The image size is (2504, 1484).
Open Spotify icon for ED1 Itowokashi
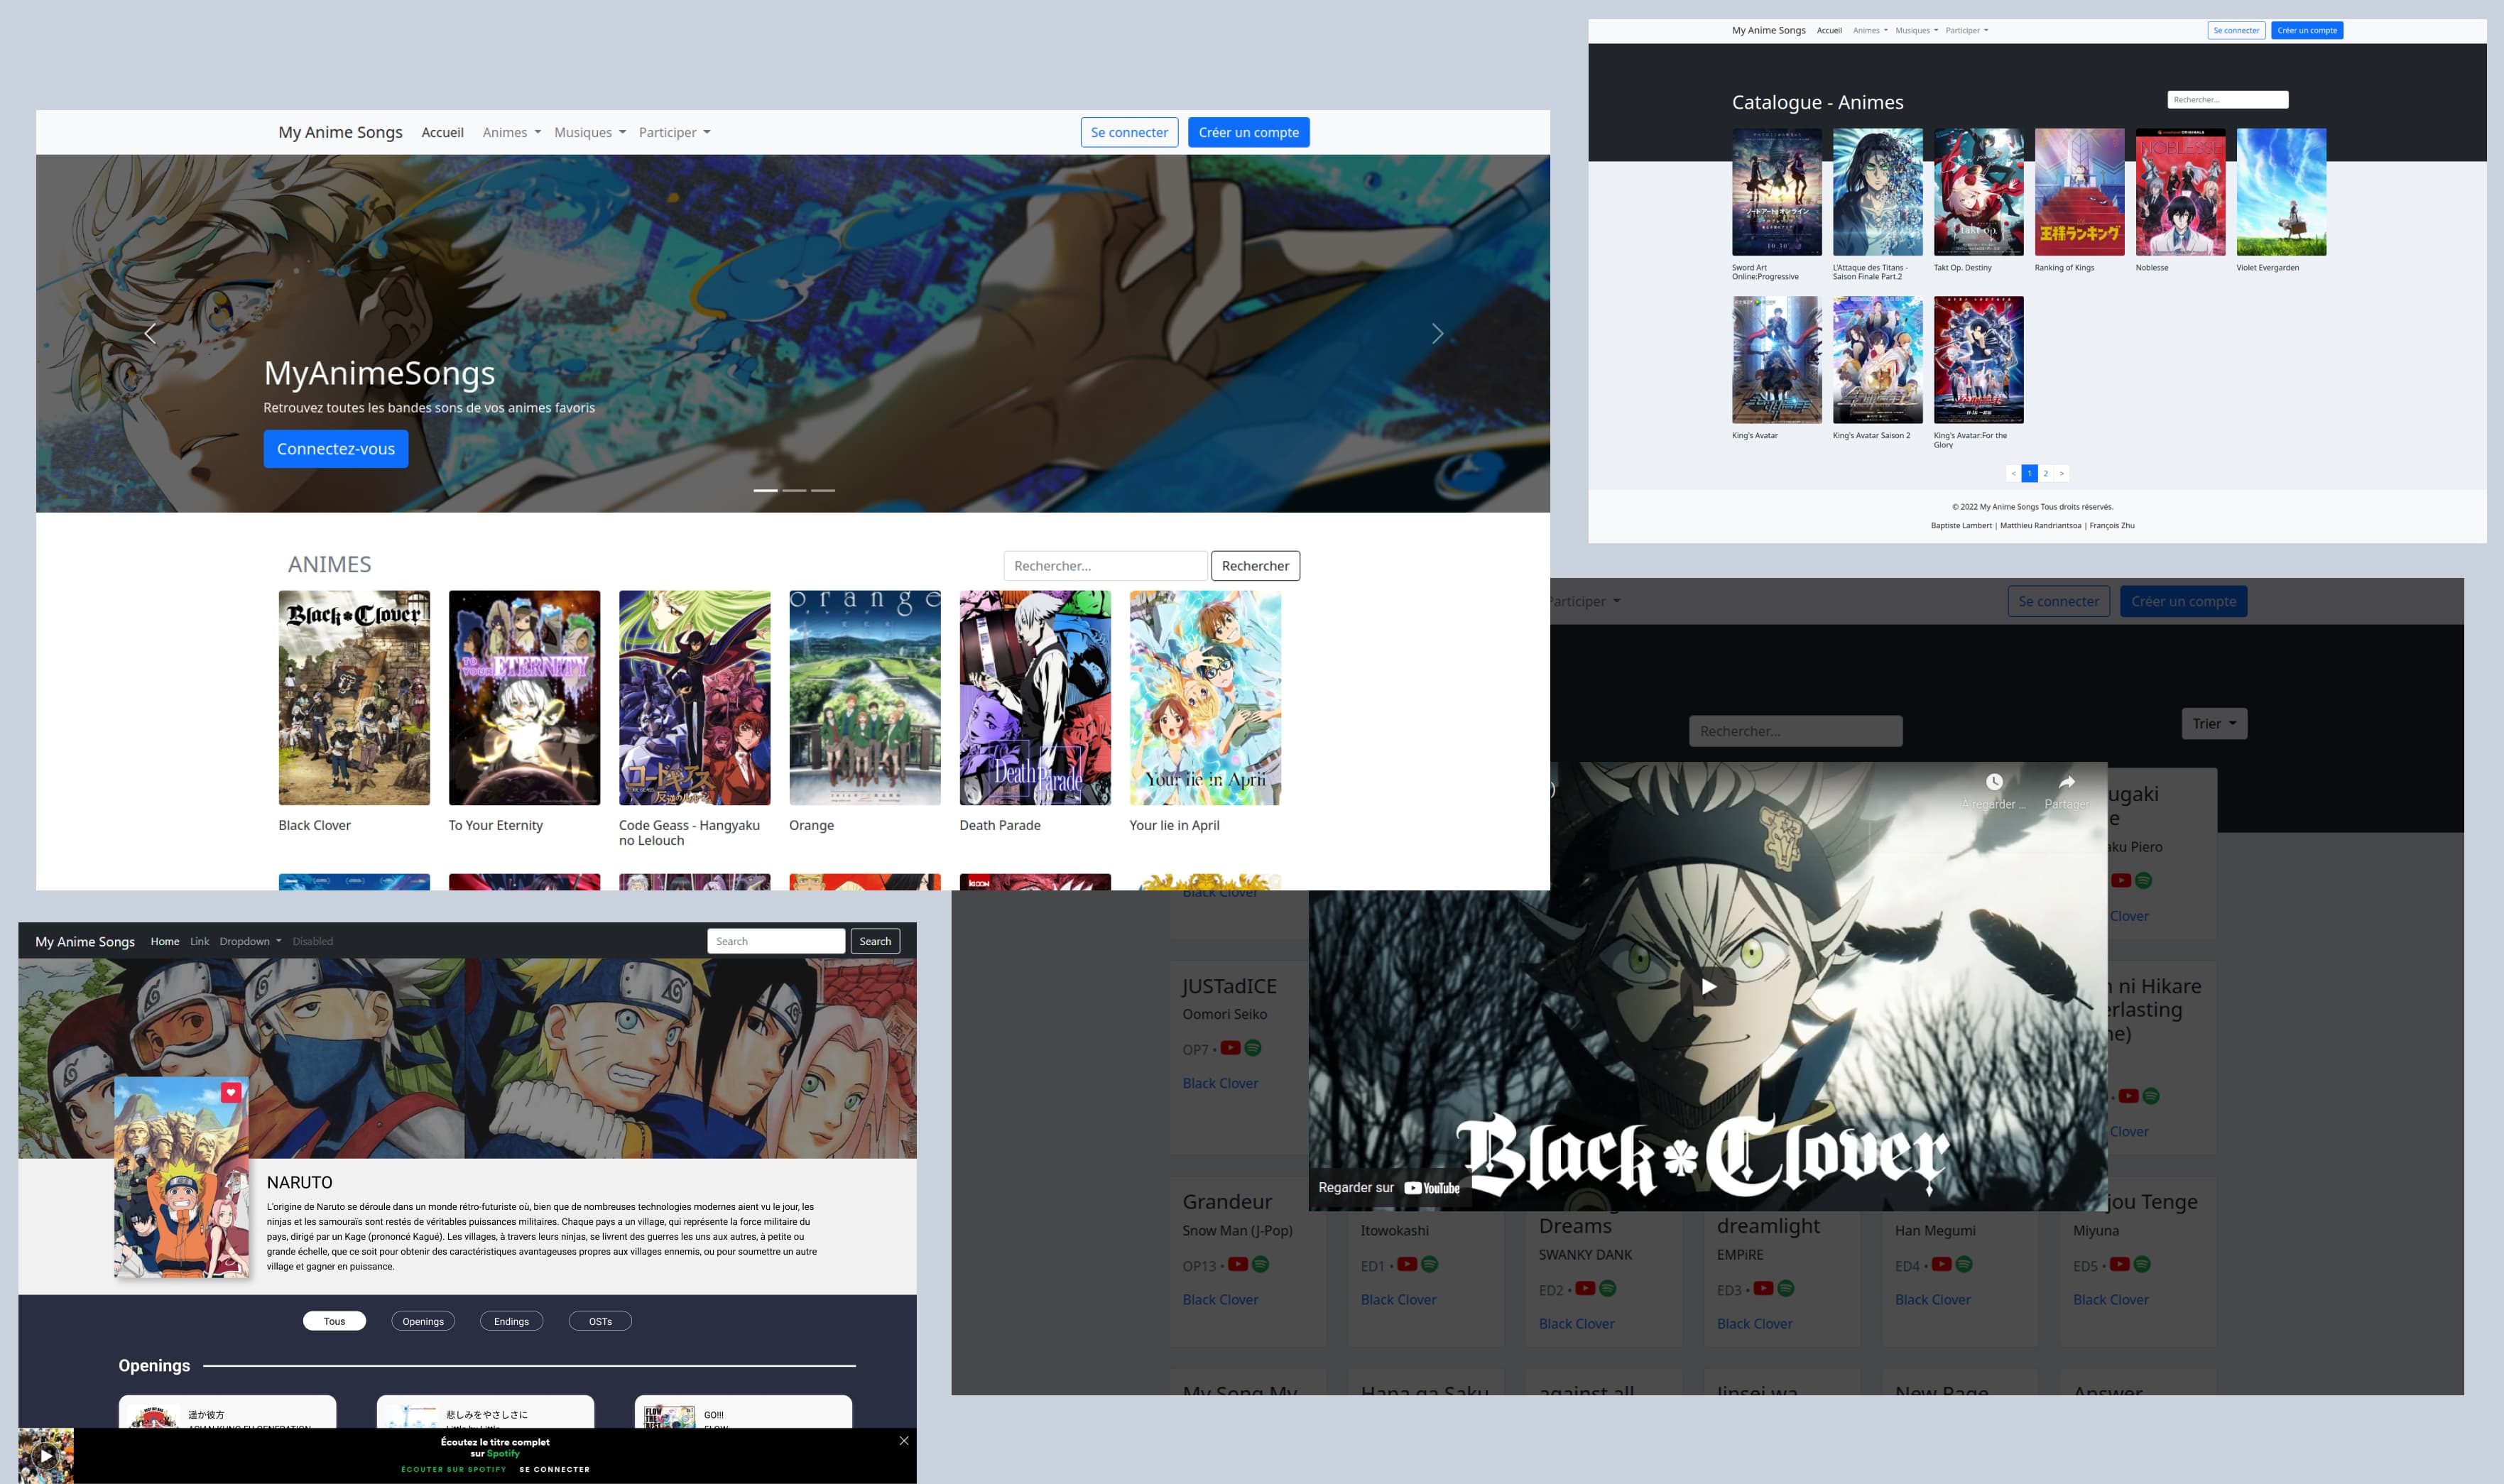click(1429, 1264)
